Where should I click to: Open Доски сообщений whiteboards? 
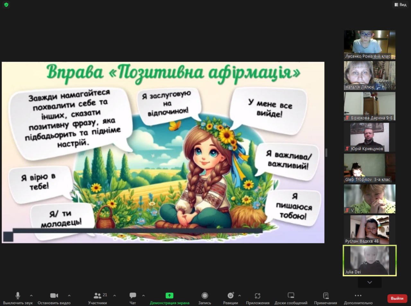click(291, 295)
